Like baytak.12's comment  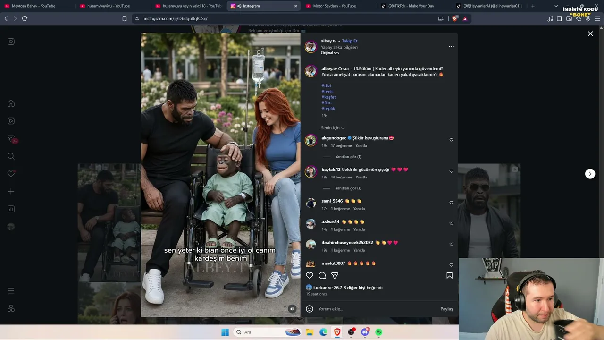pos(451,171)
